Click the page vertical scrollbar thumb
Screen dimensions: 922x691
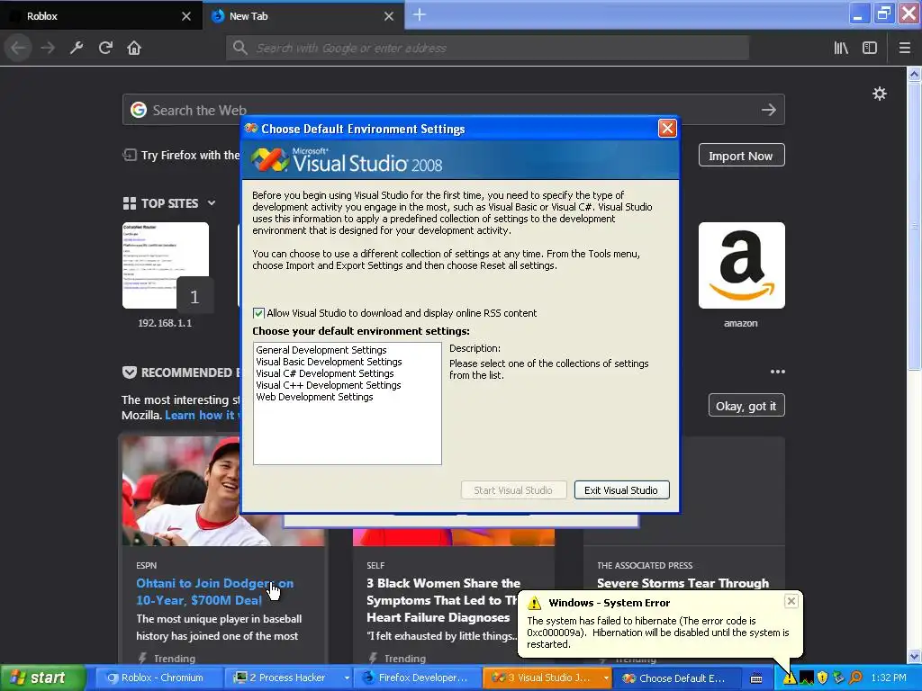[x=914, y=226]
